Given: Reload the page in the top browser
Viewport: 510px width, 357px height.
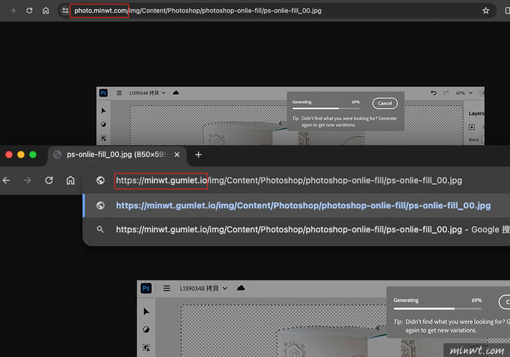Looking at the screenshot, I should click(x=29, y=11).
